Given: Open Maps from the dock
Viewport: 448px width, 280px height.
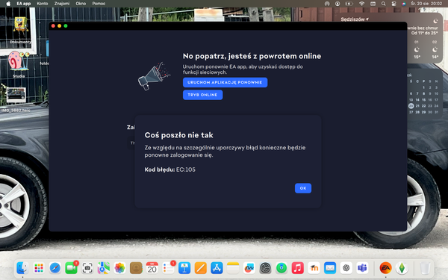Looking at the screenshot, I should 104,268.
